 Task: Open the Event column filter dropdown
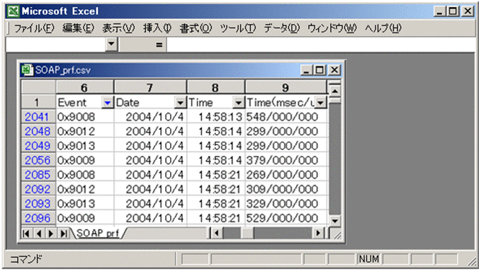108,103
